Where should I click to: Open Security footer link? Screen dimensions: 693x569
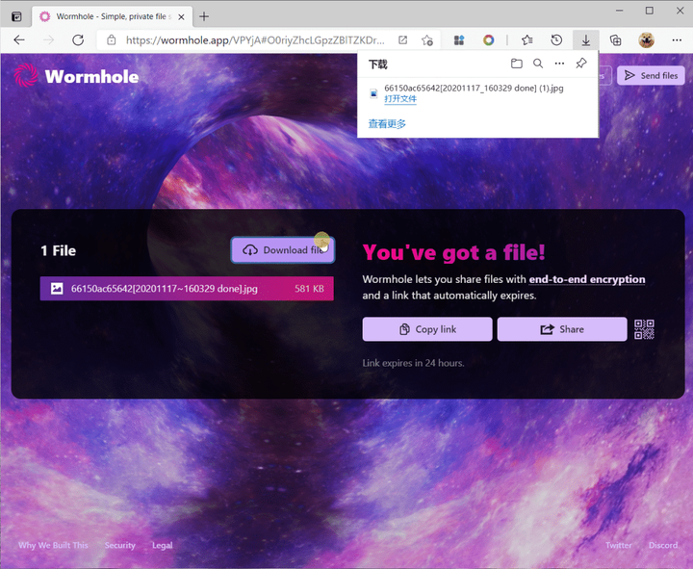[x=119, y=545]
